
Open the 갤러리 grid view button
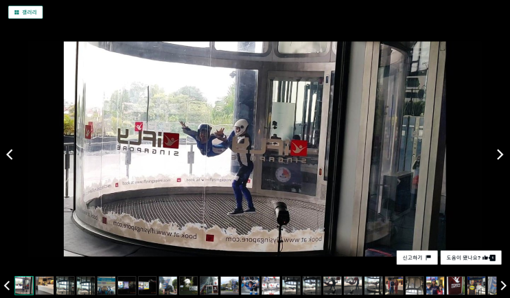25,12
